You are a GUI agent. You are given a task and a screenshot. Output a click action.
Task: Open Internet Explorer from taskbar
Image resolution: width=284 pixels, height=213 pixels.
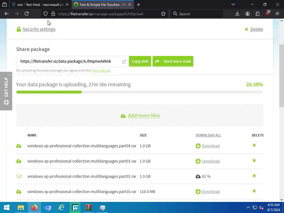pos(61,207)
